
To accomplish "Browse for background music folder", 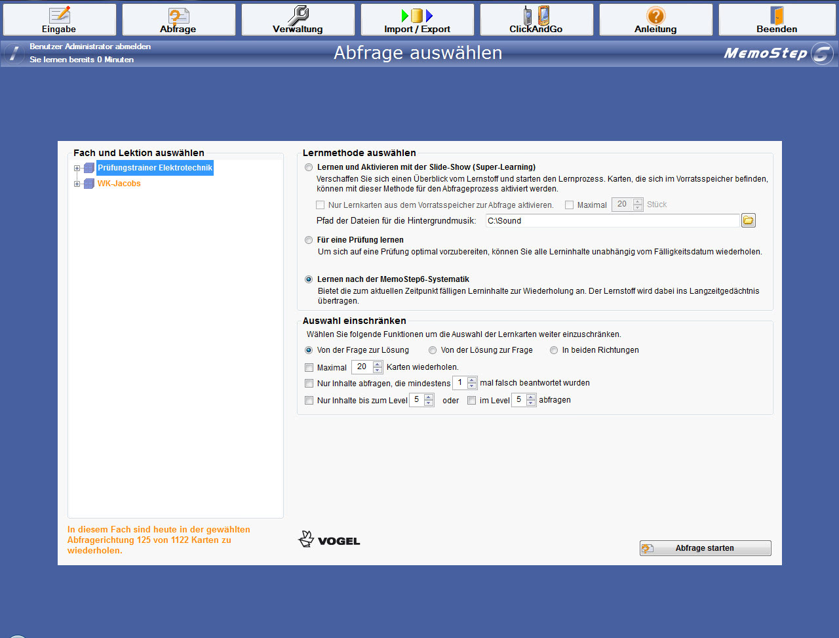I will [x=748, y=221].
